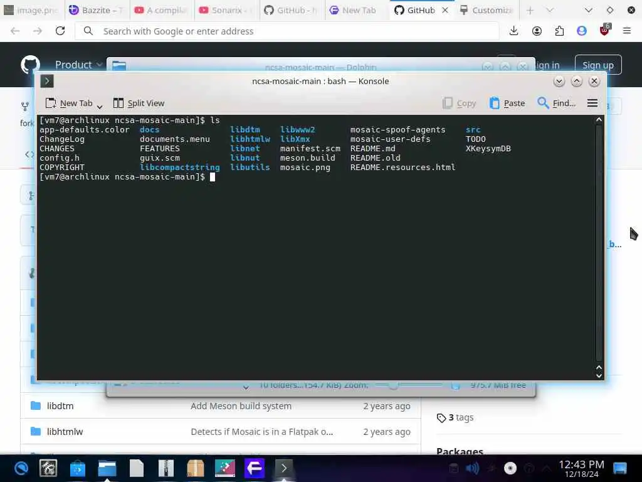Screen dimensions: 642x482
Task: Focus the browser address bar
Action: pos(287,31)
